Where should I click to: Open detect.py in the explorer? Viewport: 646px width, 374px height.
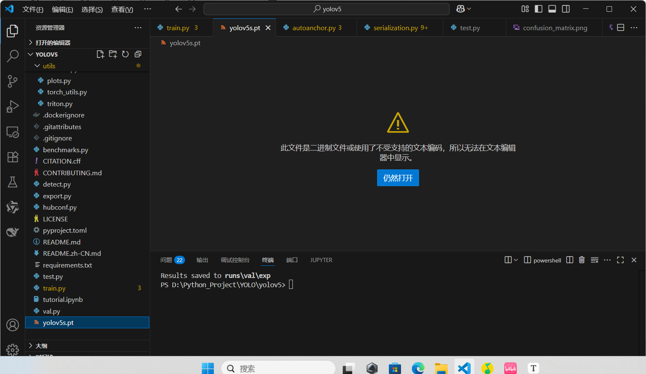tap(87, 184)
